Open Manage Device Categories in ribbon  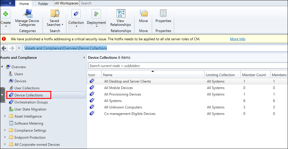[x=27, y=14]
